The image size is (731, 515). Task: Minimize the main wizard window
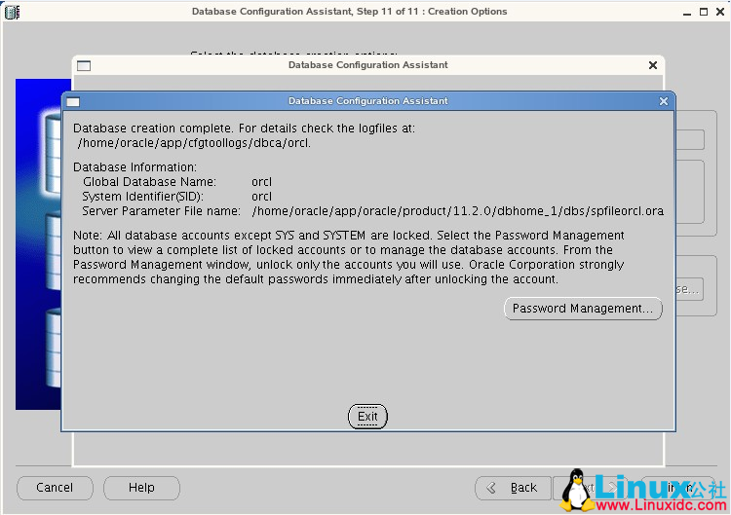(687, 12)
